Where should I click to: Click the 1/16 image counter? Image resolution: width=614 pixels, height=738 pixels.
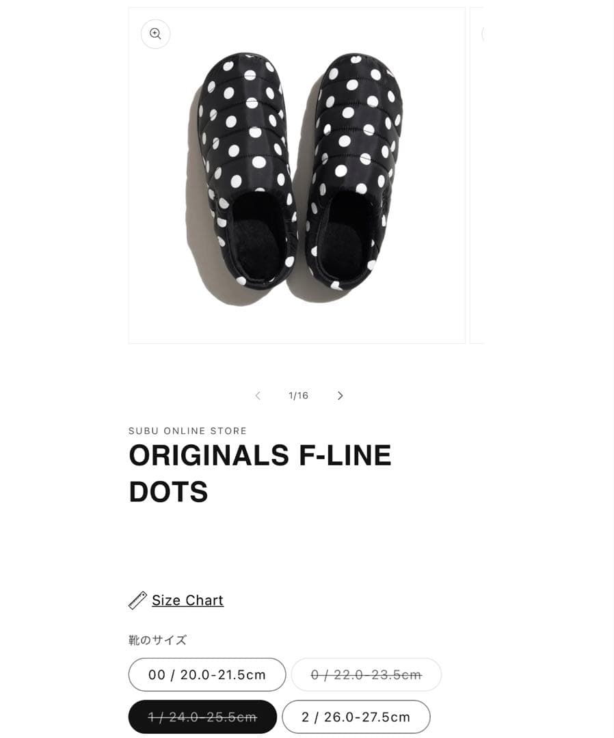(x=299, y=396)
